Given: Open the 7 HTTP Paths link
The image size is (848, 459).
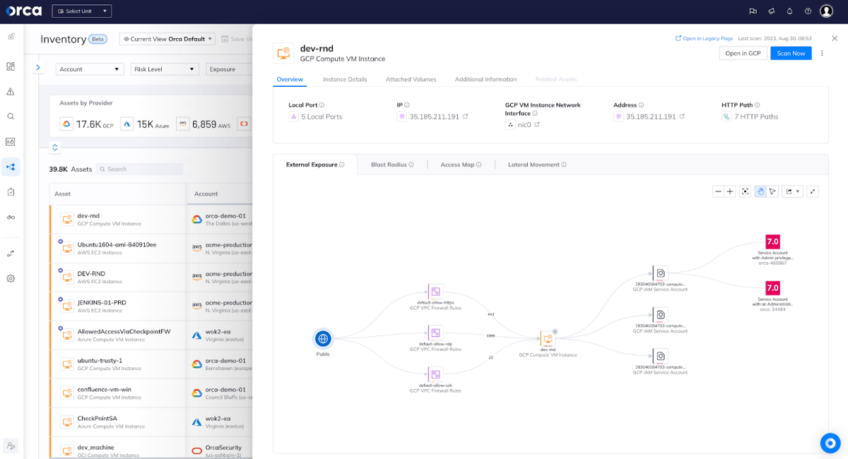Looking at the screenshot, I should tap(756, 117).
